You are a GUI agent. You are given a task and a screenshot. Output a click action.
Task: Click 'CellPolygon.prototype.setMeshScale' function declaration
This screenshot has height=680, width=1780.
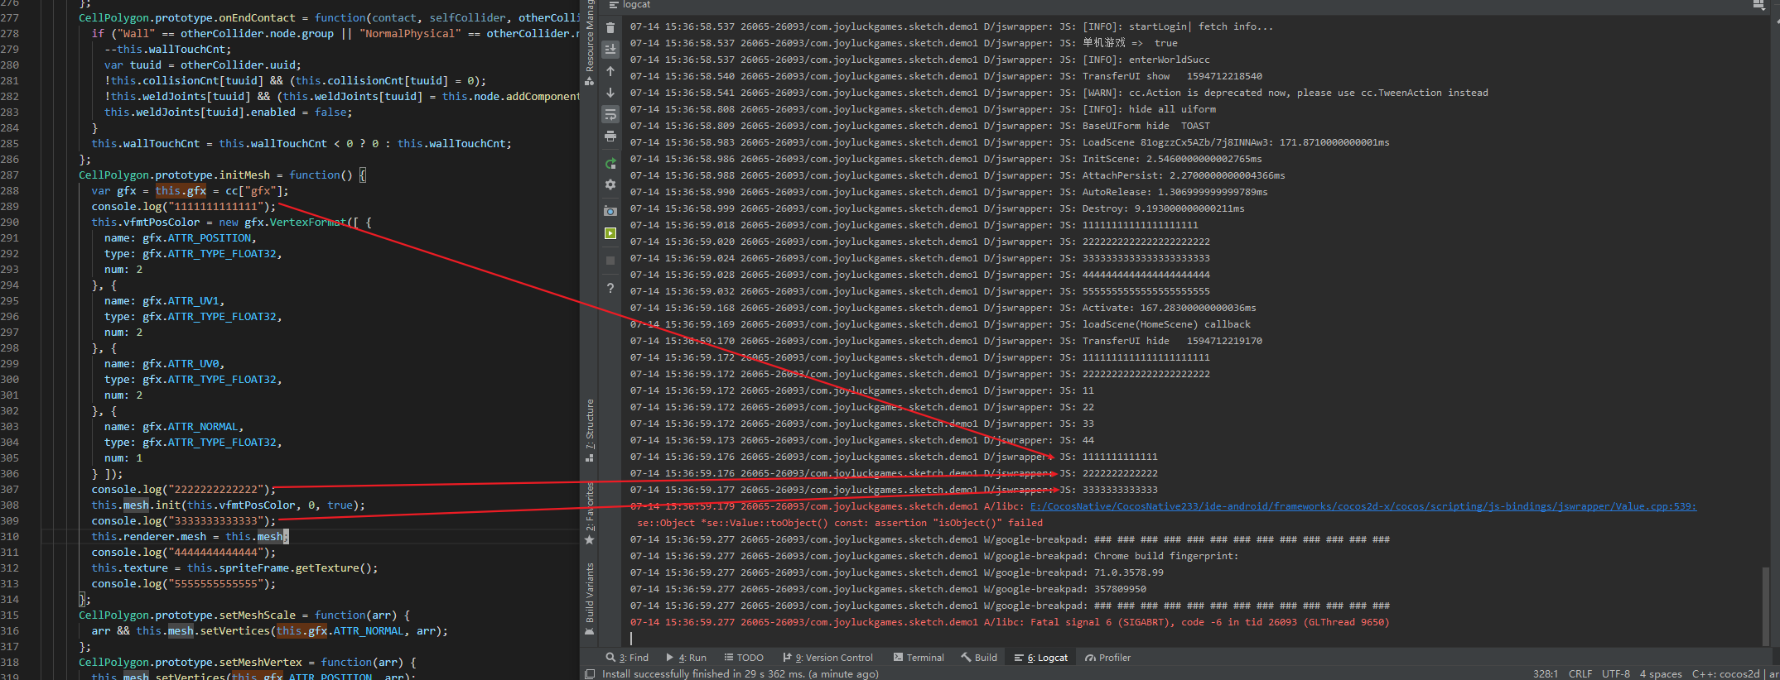click(x=244, y=615)
